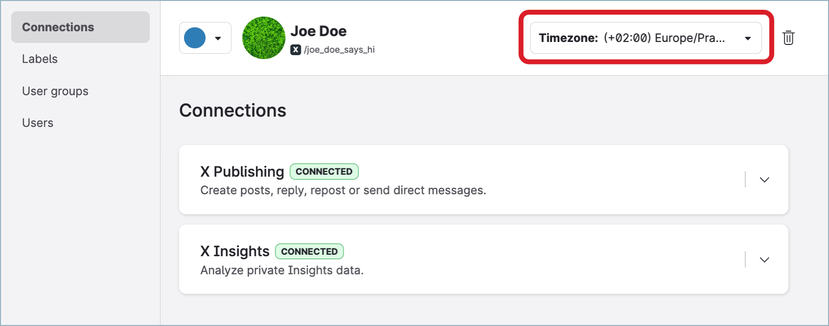
Task: Click the X Publishing title
Action: tap(242, 172)
